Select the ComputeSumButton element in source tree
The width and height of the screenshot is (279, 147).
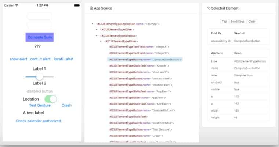145,59
